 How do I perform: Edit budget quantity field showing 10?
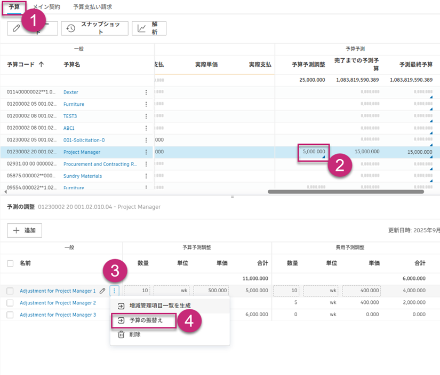(x=137, y=291)
